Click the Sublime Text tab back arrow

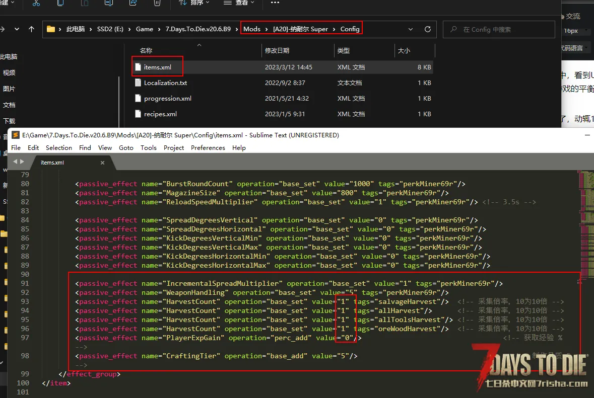click(15, 162)
